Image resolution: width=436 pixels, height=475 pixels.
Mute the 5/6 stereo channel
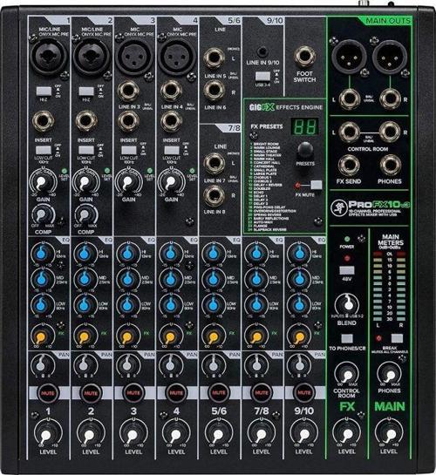pos(219,393)
